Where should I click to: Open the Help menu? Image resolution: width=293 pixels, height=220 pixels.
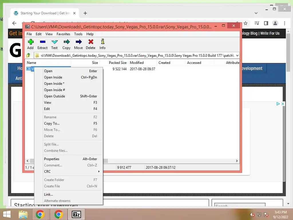pos(90,34)
